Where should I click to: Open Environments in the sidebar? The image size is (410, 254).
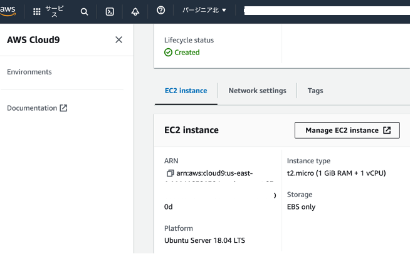tap(29, 72)
